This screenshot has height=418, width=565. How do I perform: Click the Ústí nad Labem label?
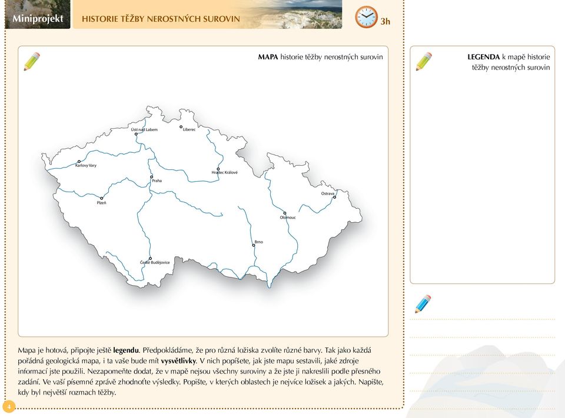coord(144,129)
